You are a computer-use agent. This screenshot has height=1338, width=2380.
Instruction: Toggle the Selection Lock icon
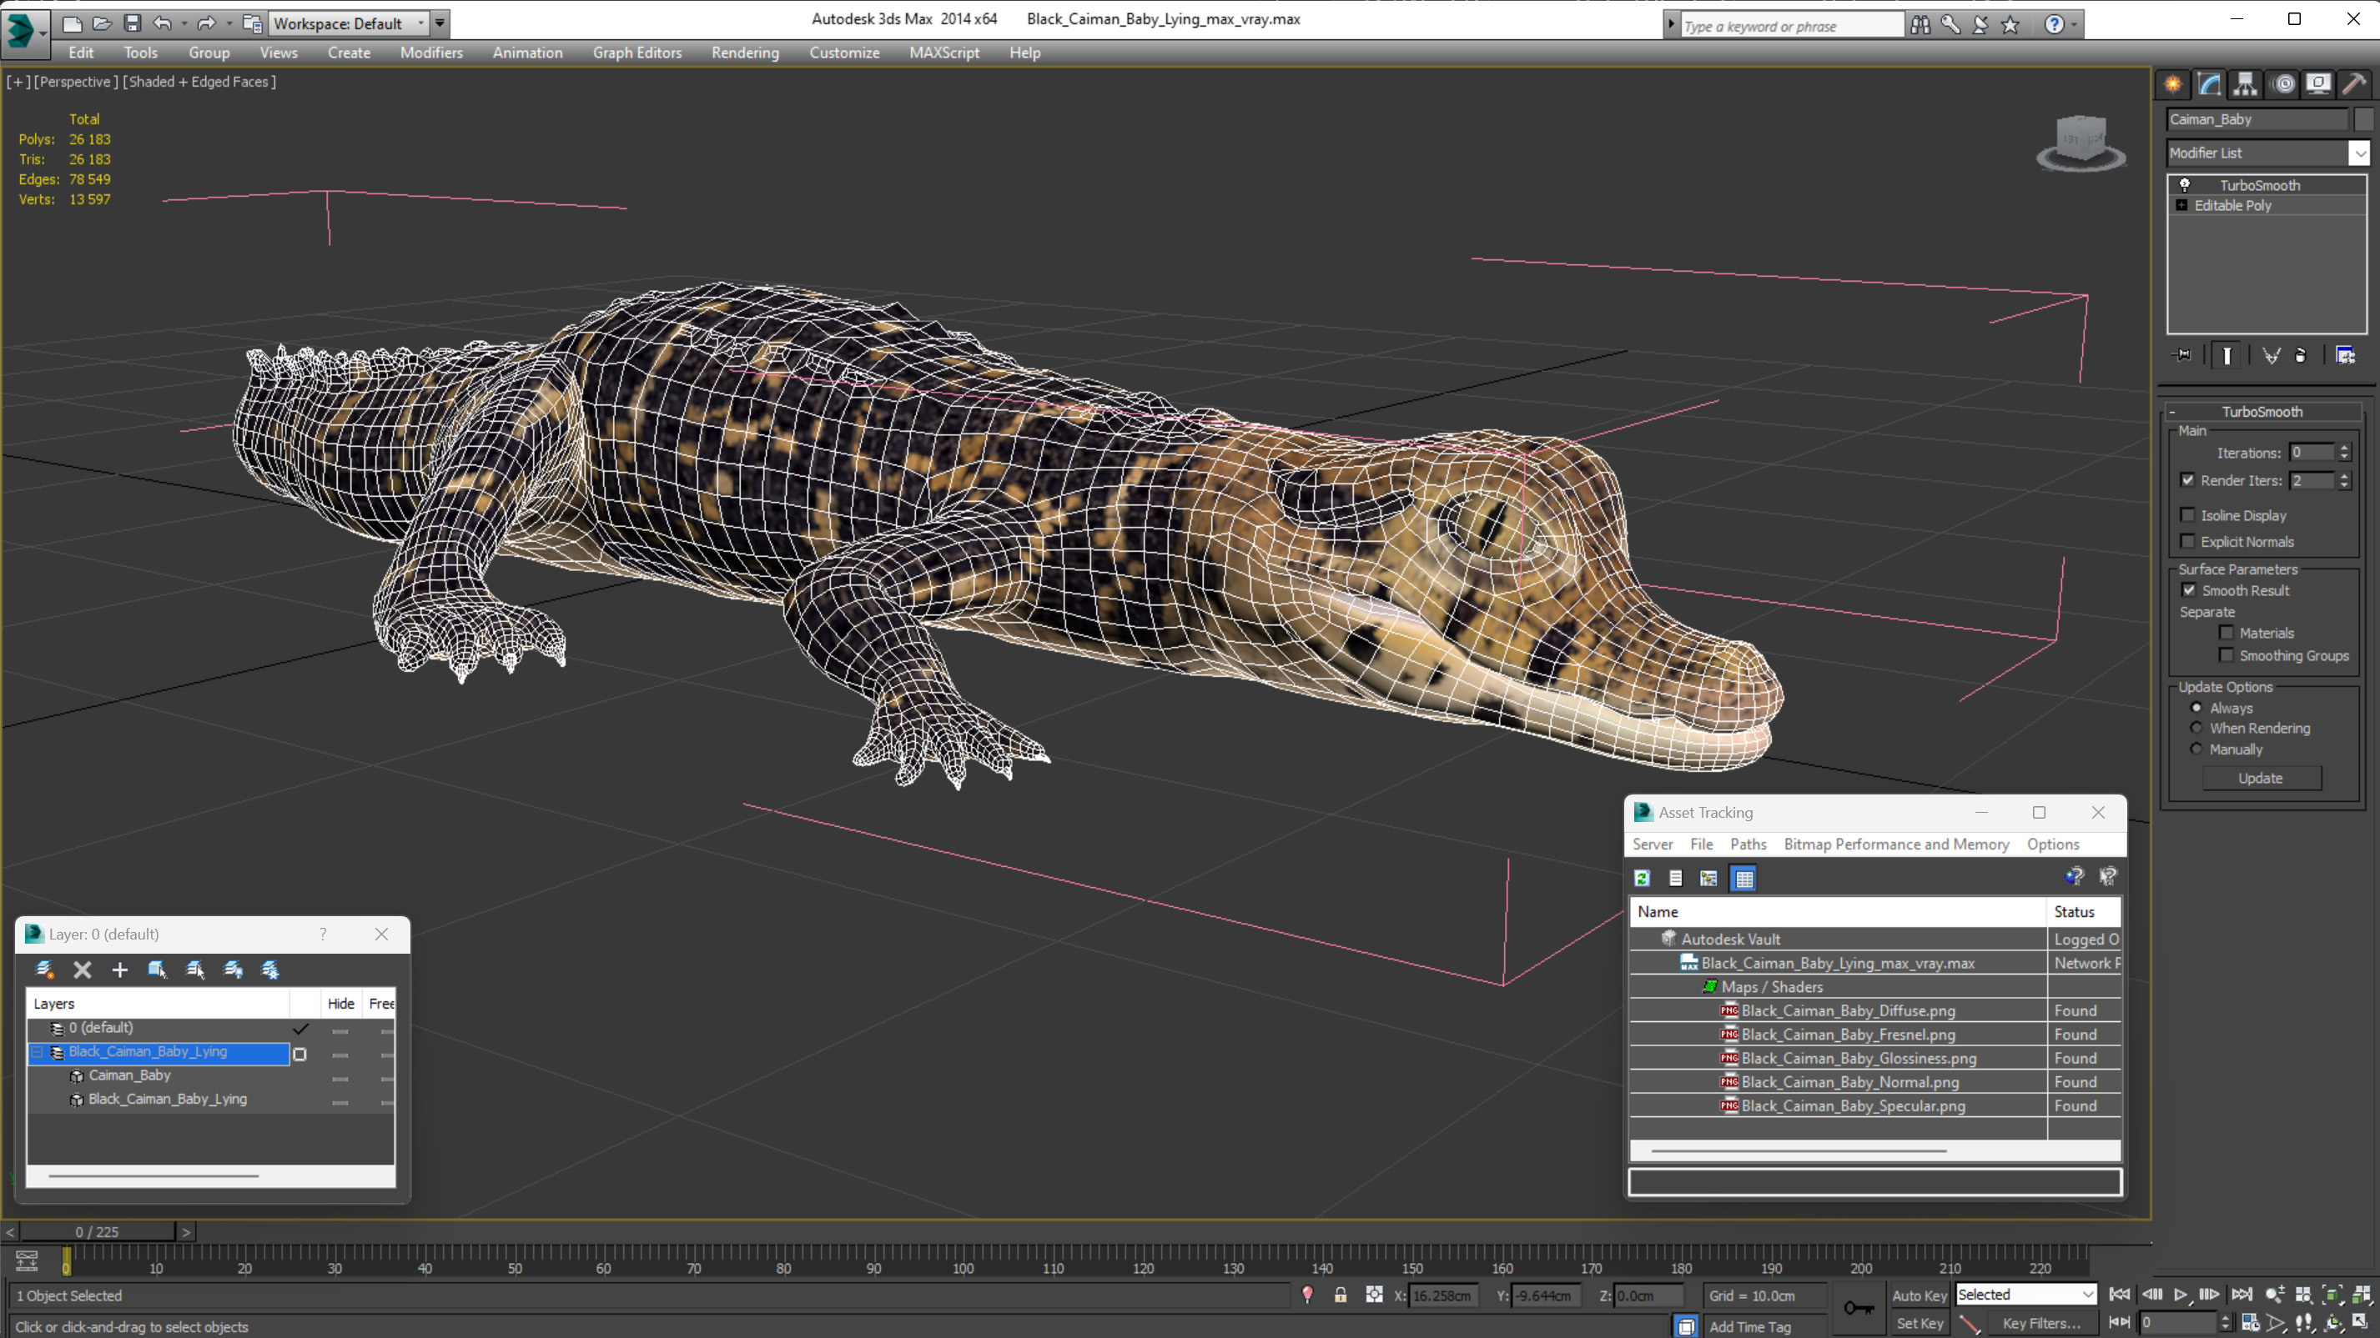[x=1340, y=1295]
